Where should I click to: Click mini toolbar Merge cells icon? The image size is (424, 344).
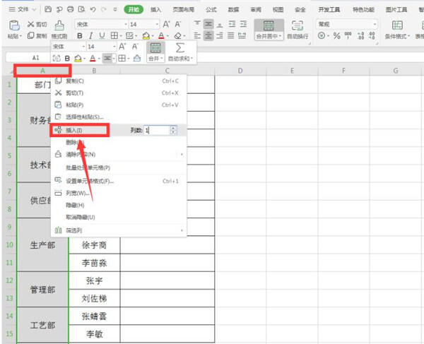(155, 48)
